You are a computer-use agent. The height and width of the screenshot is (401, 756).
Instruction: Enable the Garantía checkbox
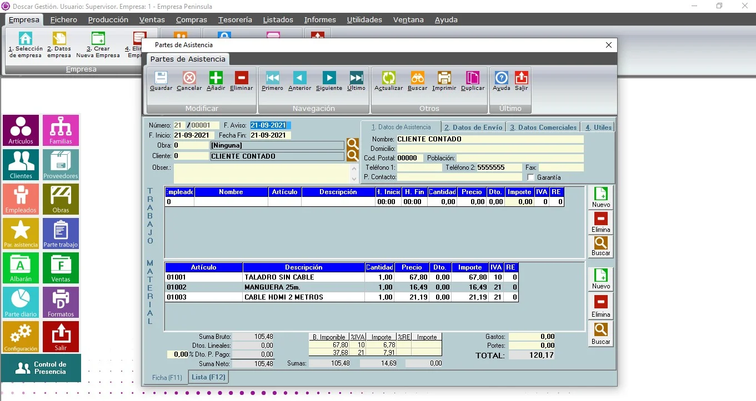530,177
